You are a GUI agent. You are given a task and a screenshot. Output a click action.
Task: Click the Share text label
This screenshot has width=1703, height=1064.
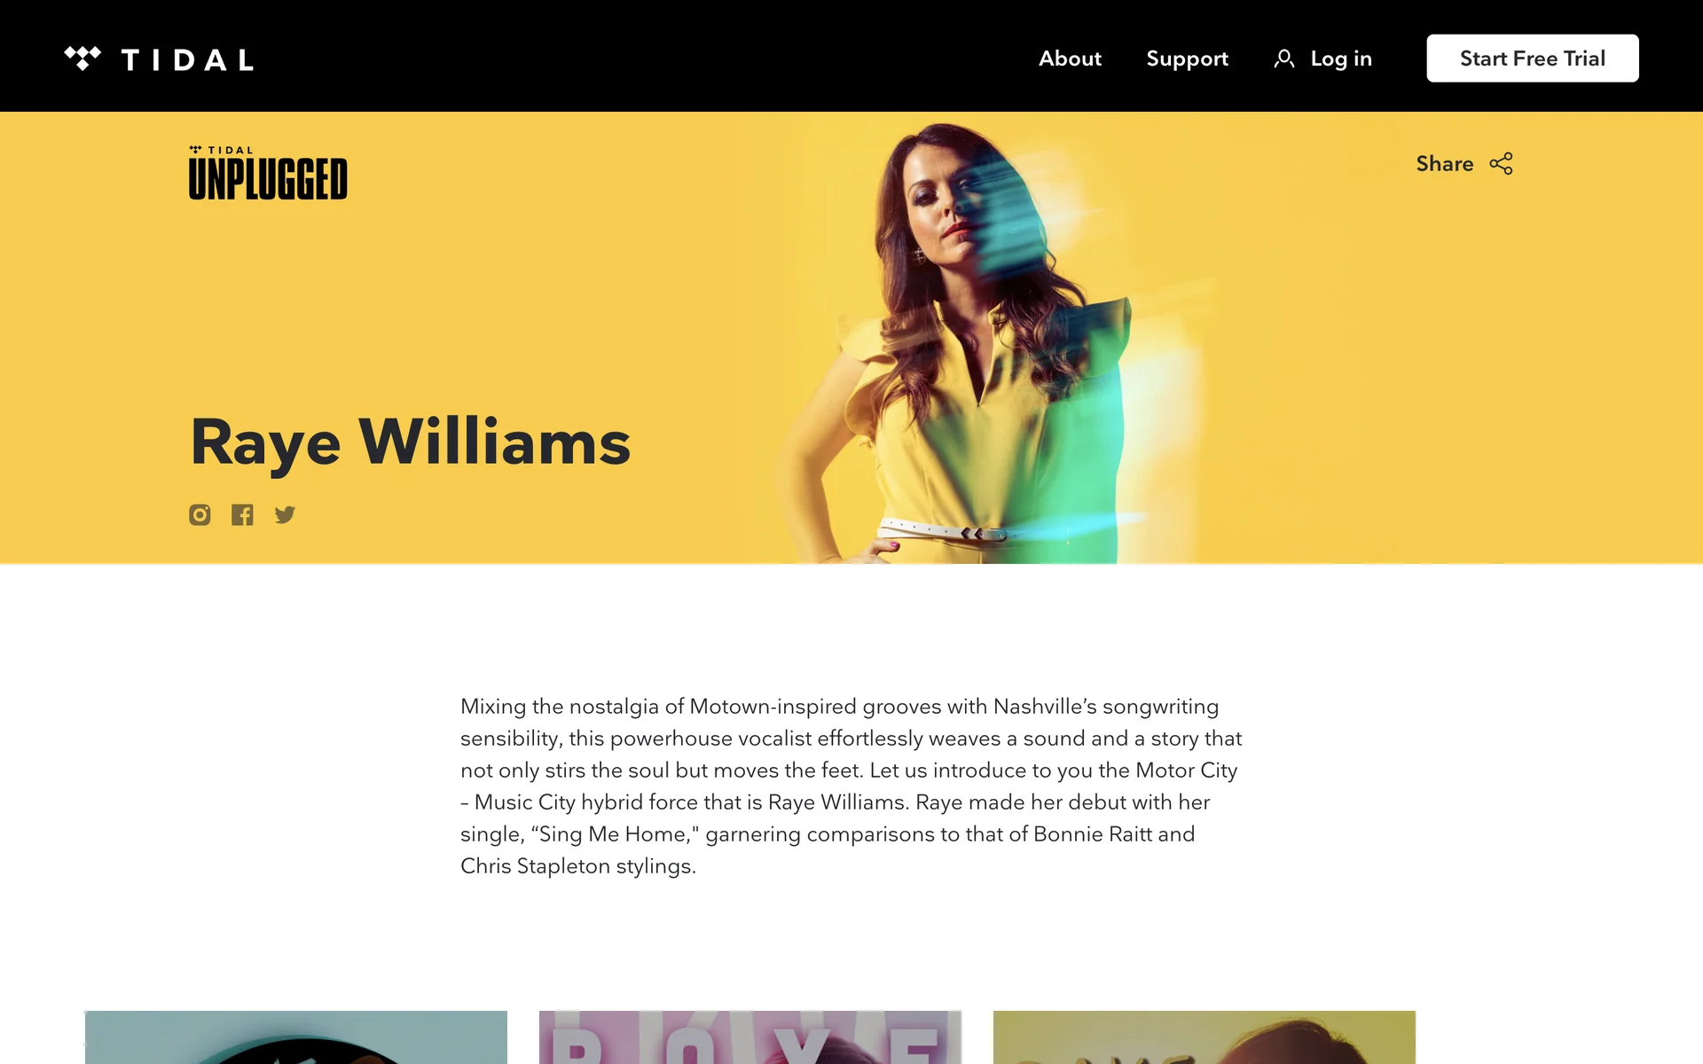(1444, 163)
